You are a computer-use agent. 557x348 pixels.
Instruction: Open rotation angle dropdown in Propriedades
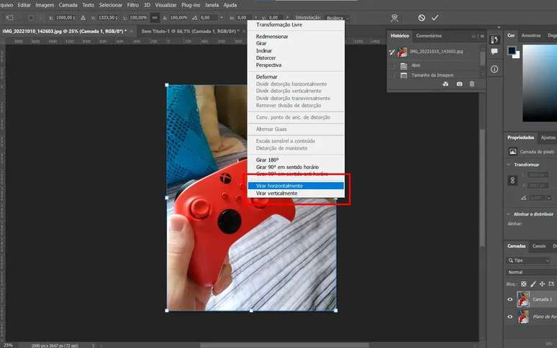tap(549, 198)
